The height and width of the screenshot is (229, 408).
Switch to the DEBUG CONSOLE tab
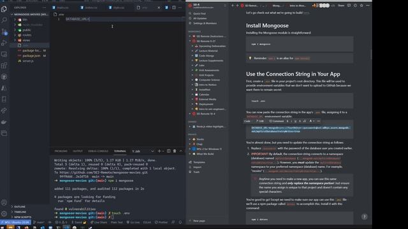(98, 151)
